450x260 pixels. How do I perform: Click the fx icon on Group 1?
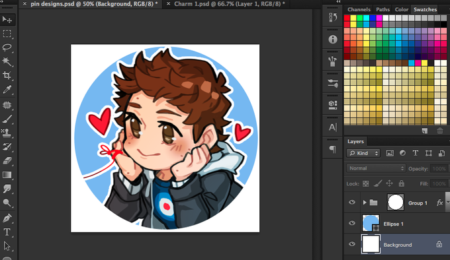point(439,203)
